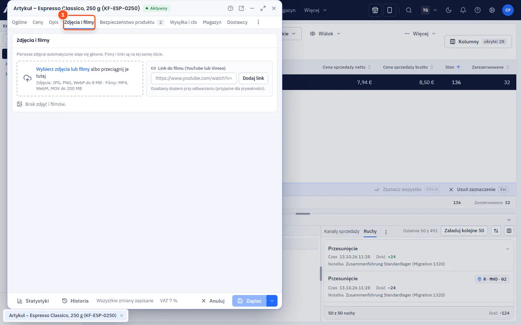The height and width of the screenshot is (325, 521).
Task: Open the notifications bell
Action: [463, 10]
